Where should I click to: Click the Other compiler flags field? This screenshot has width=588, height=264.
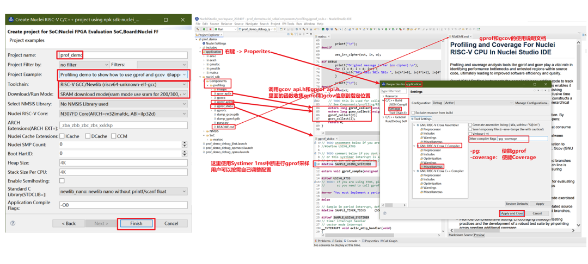(522, 139)
